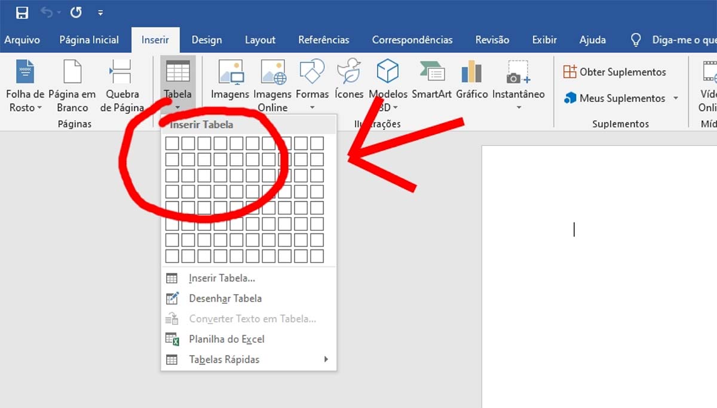Open the Inserir Tabela dialog entry
Screen dimensions: 717x408
[222, 278]
